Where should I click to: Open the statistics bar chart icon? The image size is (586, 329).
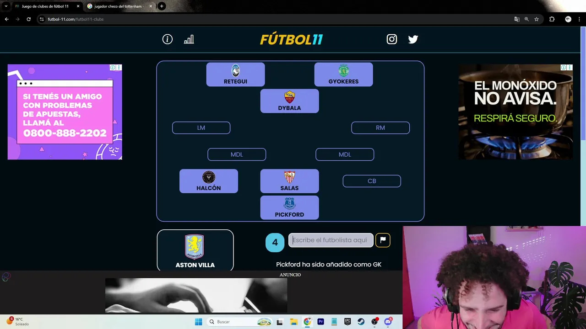tap(189, 39)
